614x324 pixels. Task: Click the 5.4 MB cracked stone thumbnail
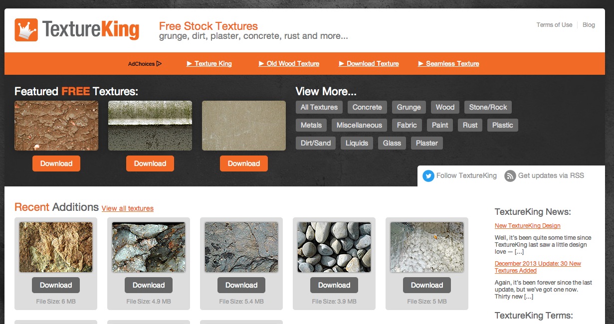tap(241, 247)
